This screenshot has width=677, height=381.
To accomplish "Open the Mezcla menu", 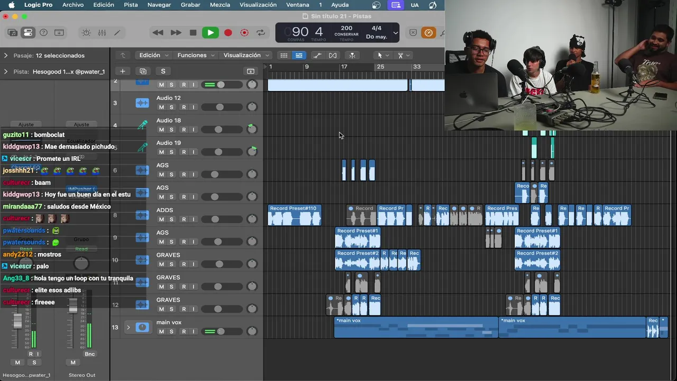I will pyautogui.click(x=220, y=5).
